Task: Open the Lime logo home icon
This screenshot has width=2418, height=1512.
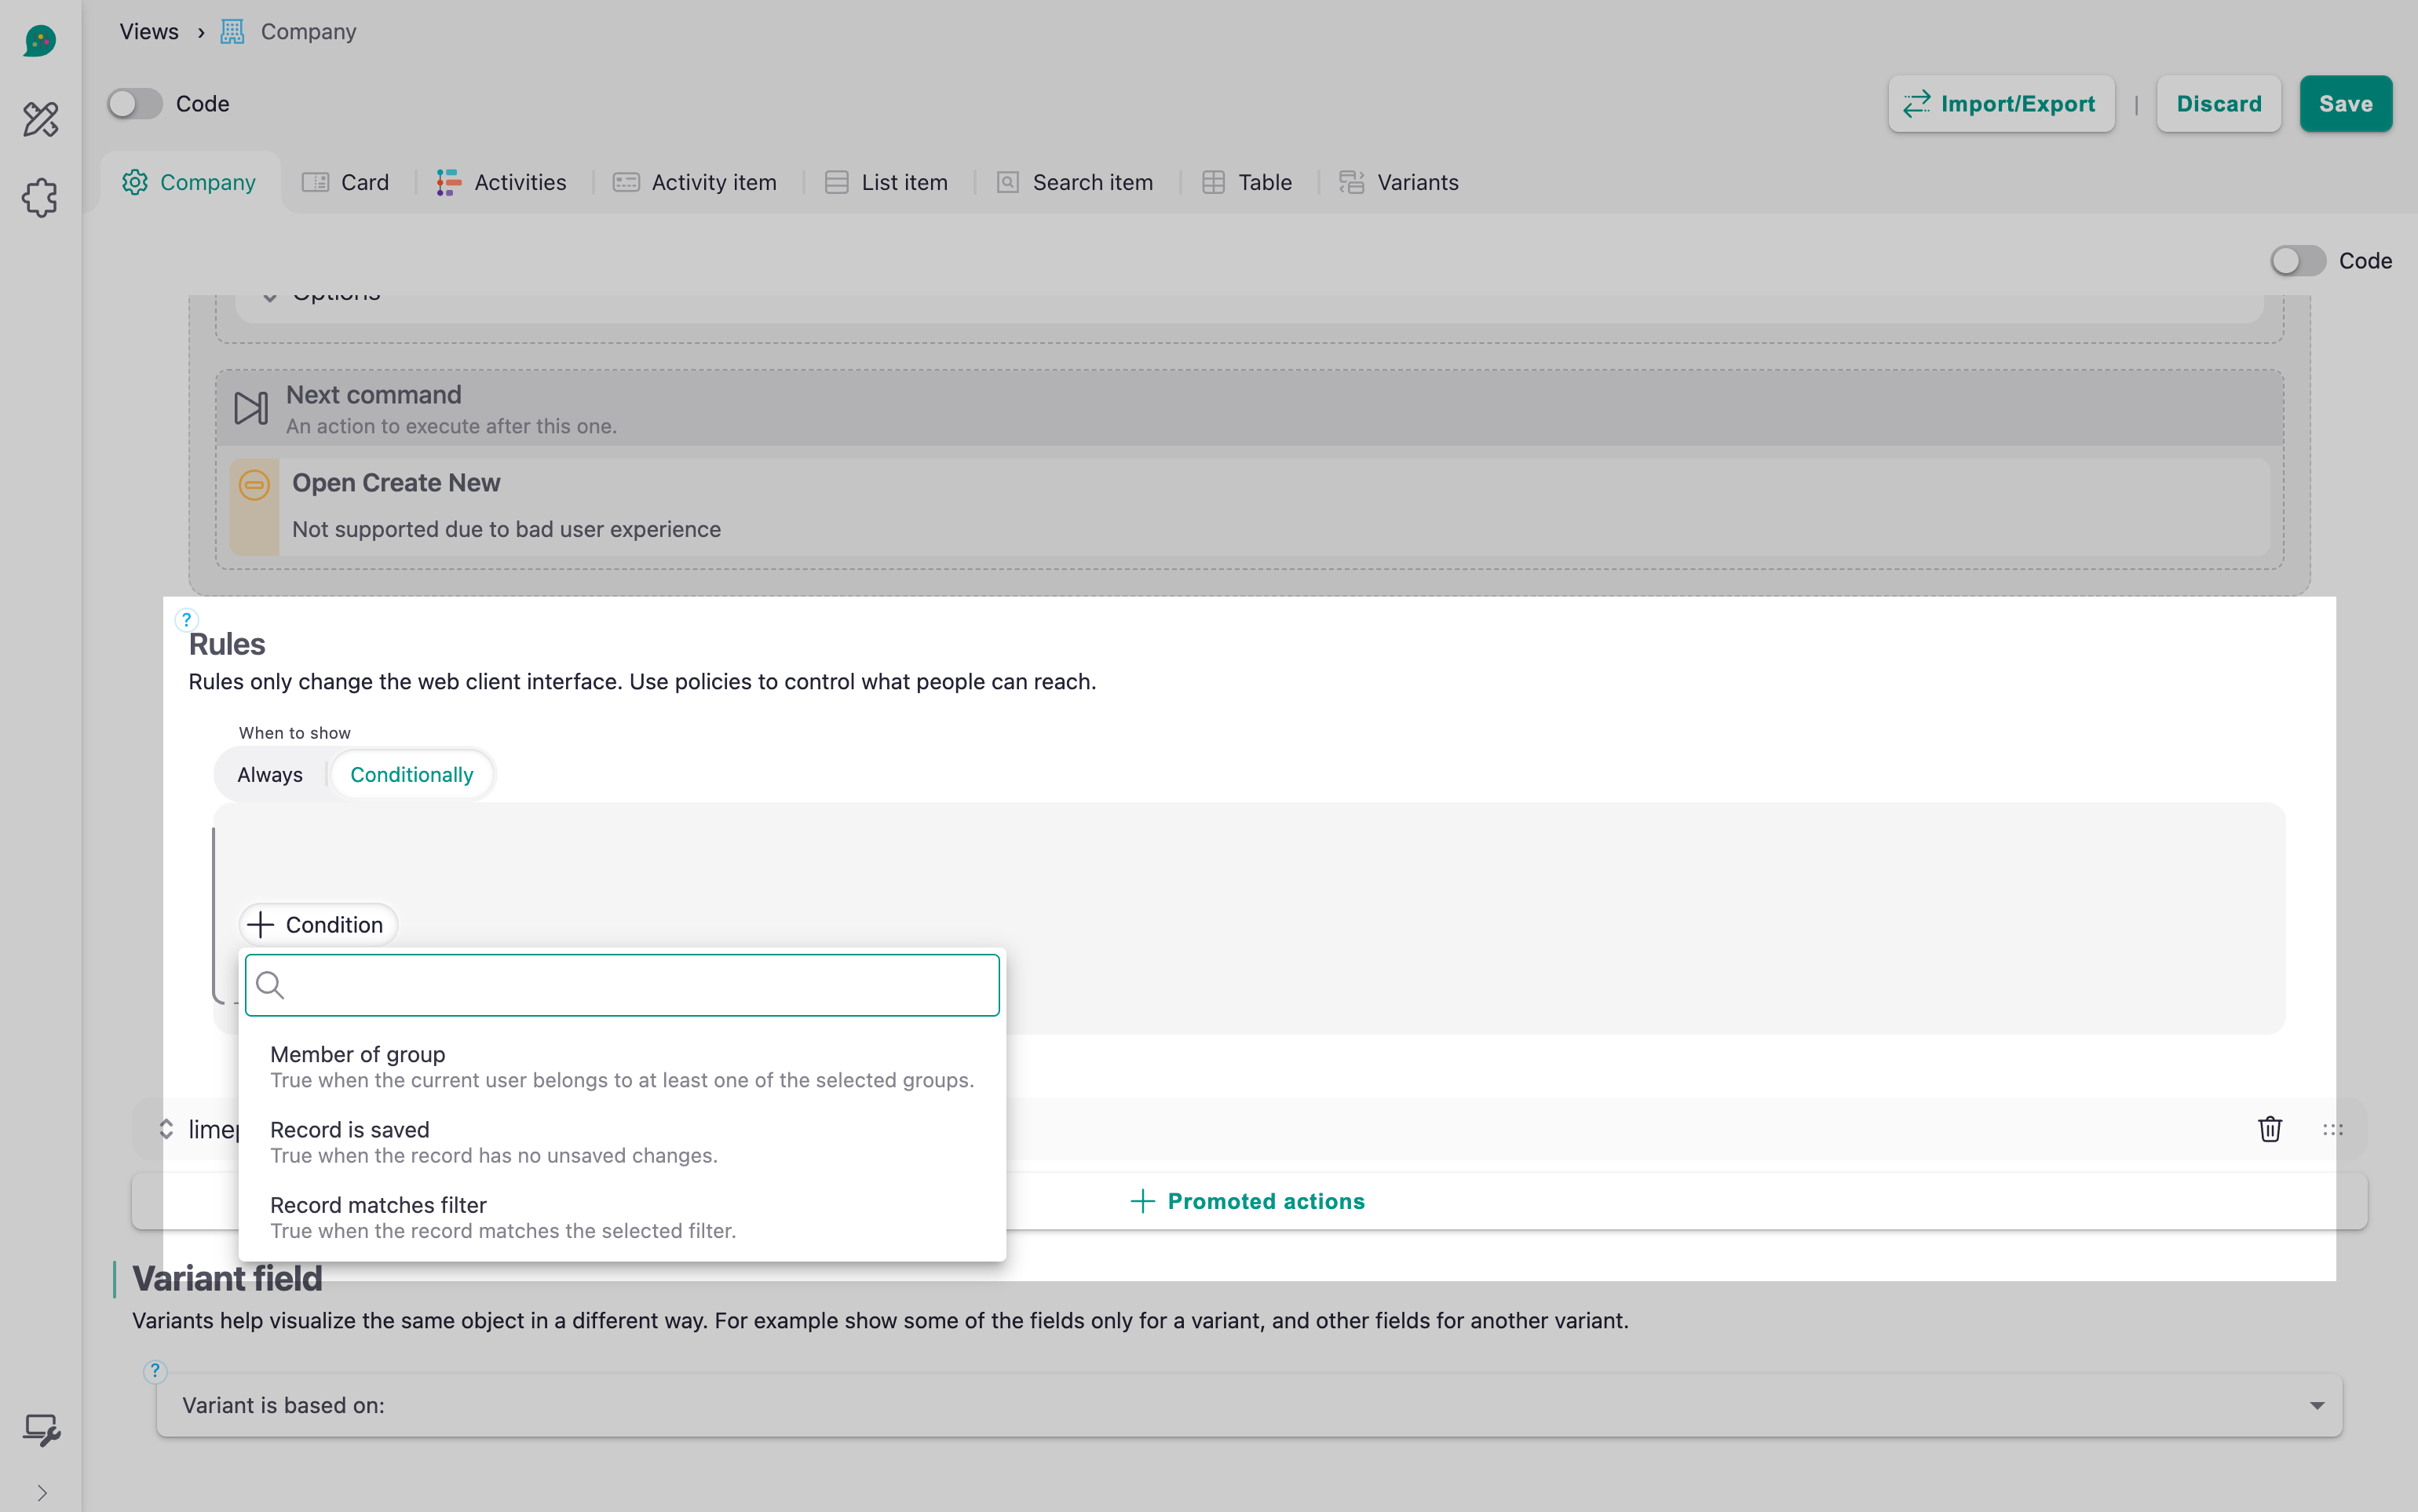Action: [40, 40]
